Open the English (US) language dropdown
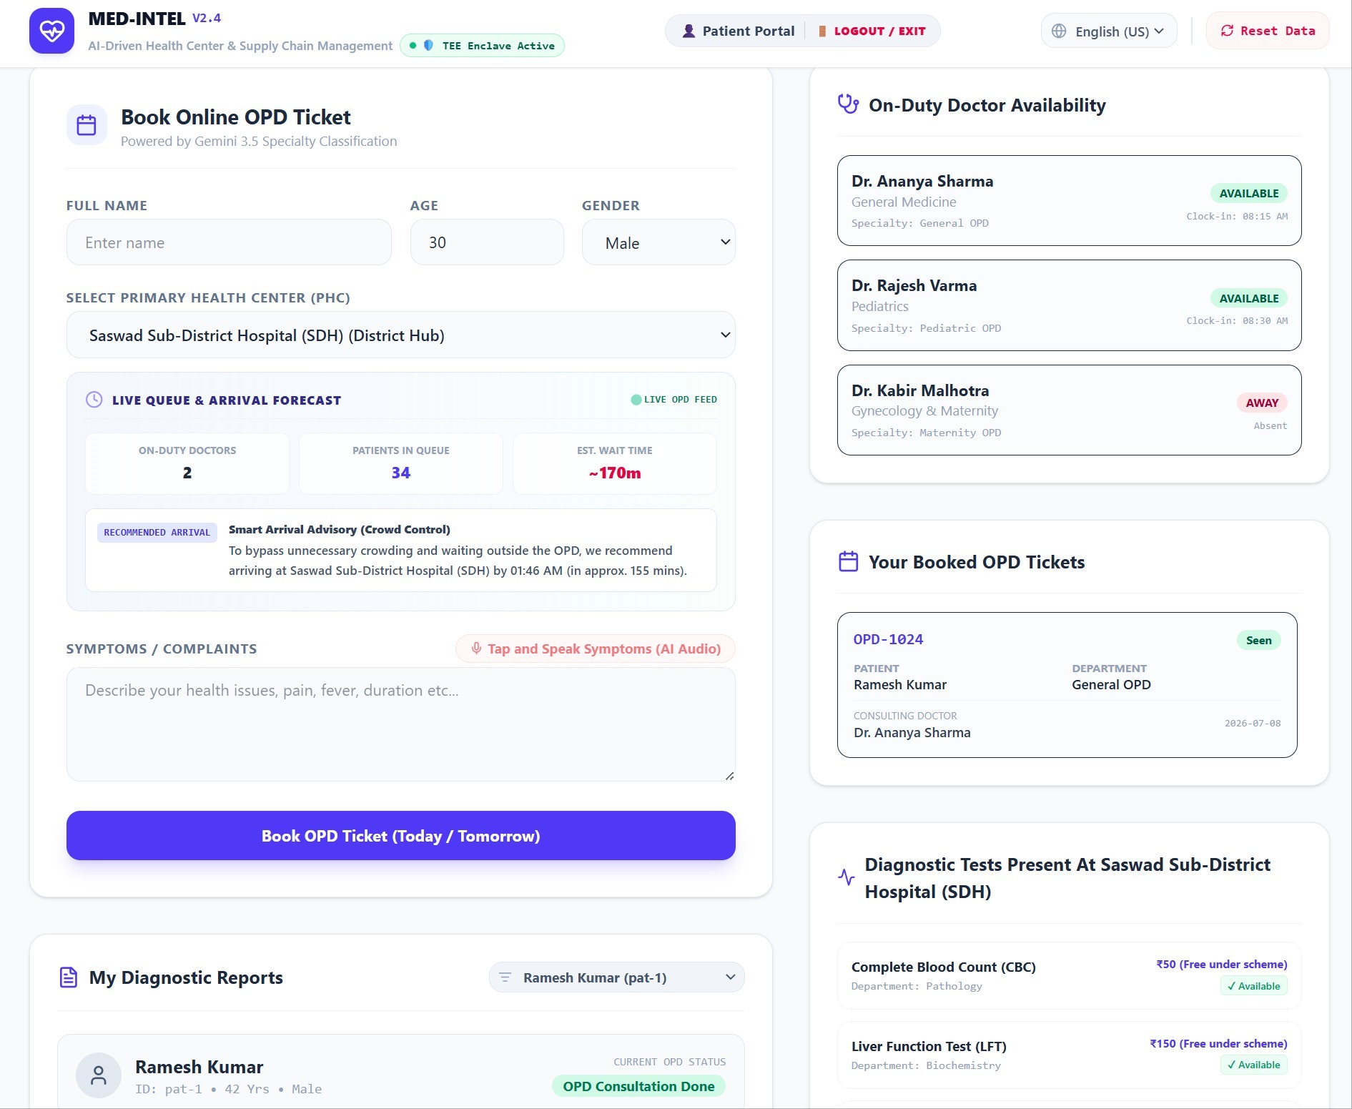Screen dimensions: 1352x1109 pyautogui.click(x=1109, y=31)
